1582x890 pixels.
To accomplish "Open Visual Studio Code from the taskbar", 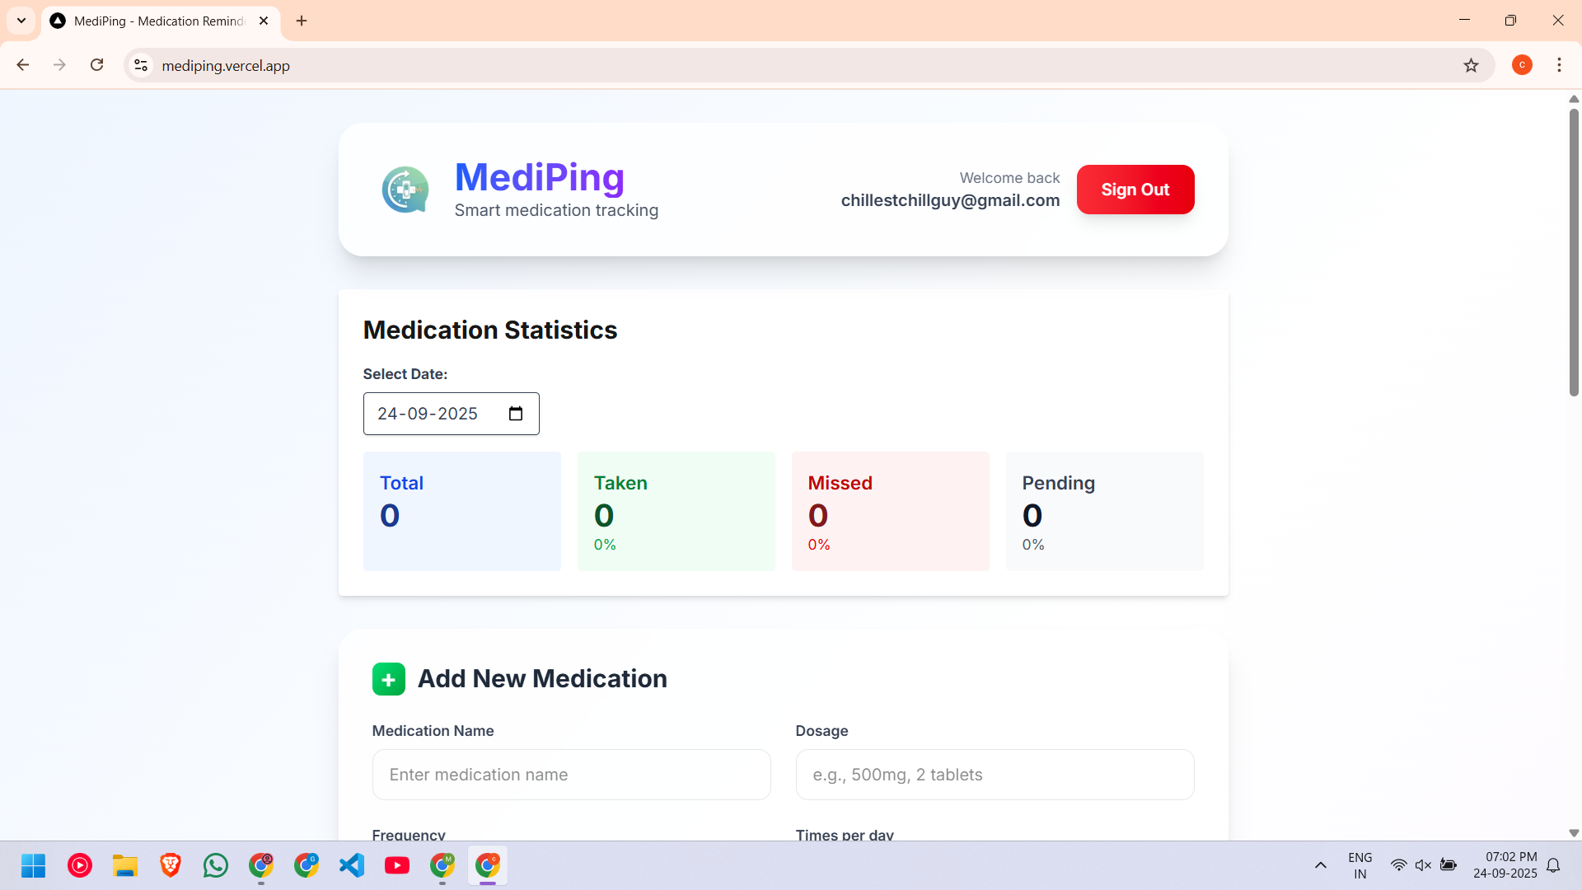I will (352, 865).
